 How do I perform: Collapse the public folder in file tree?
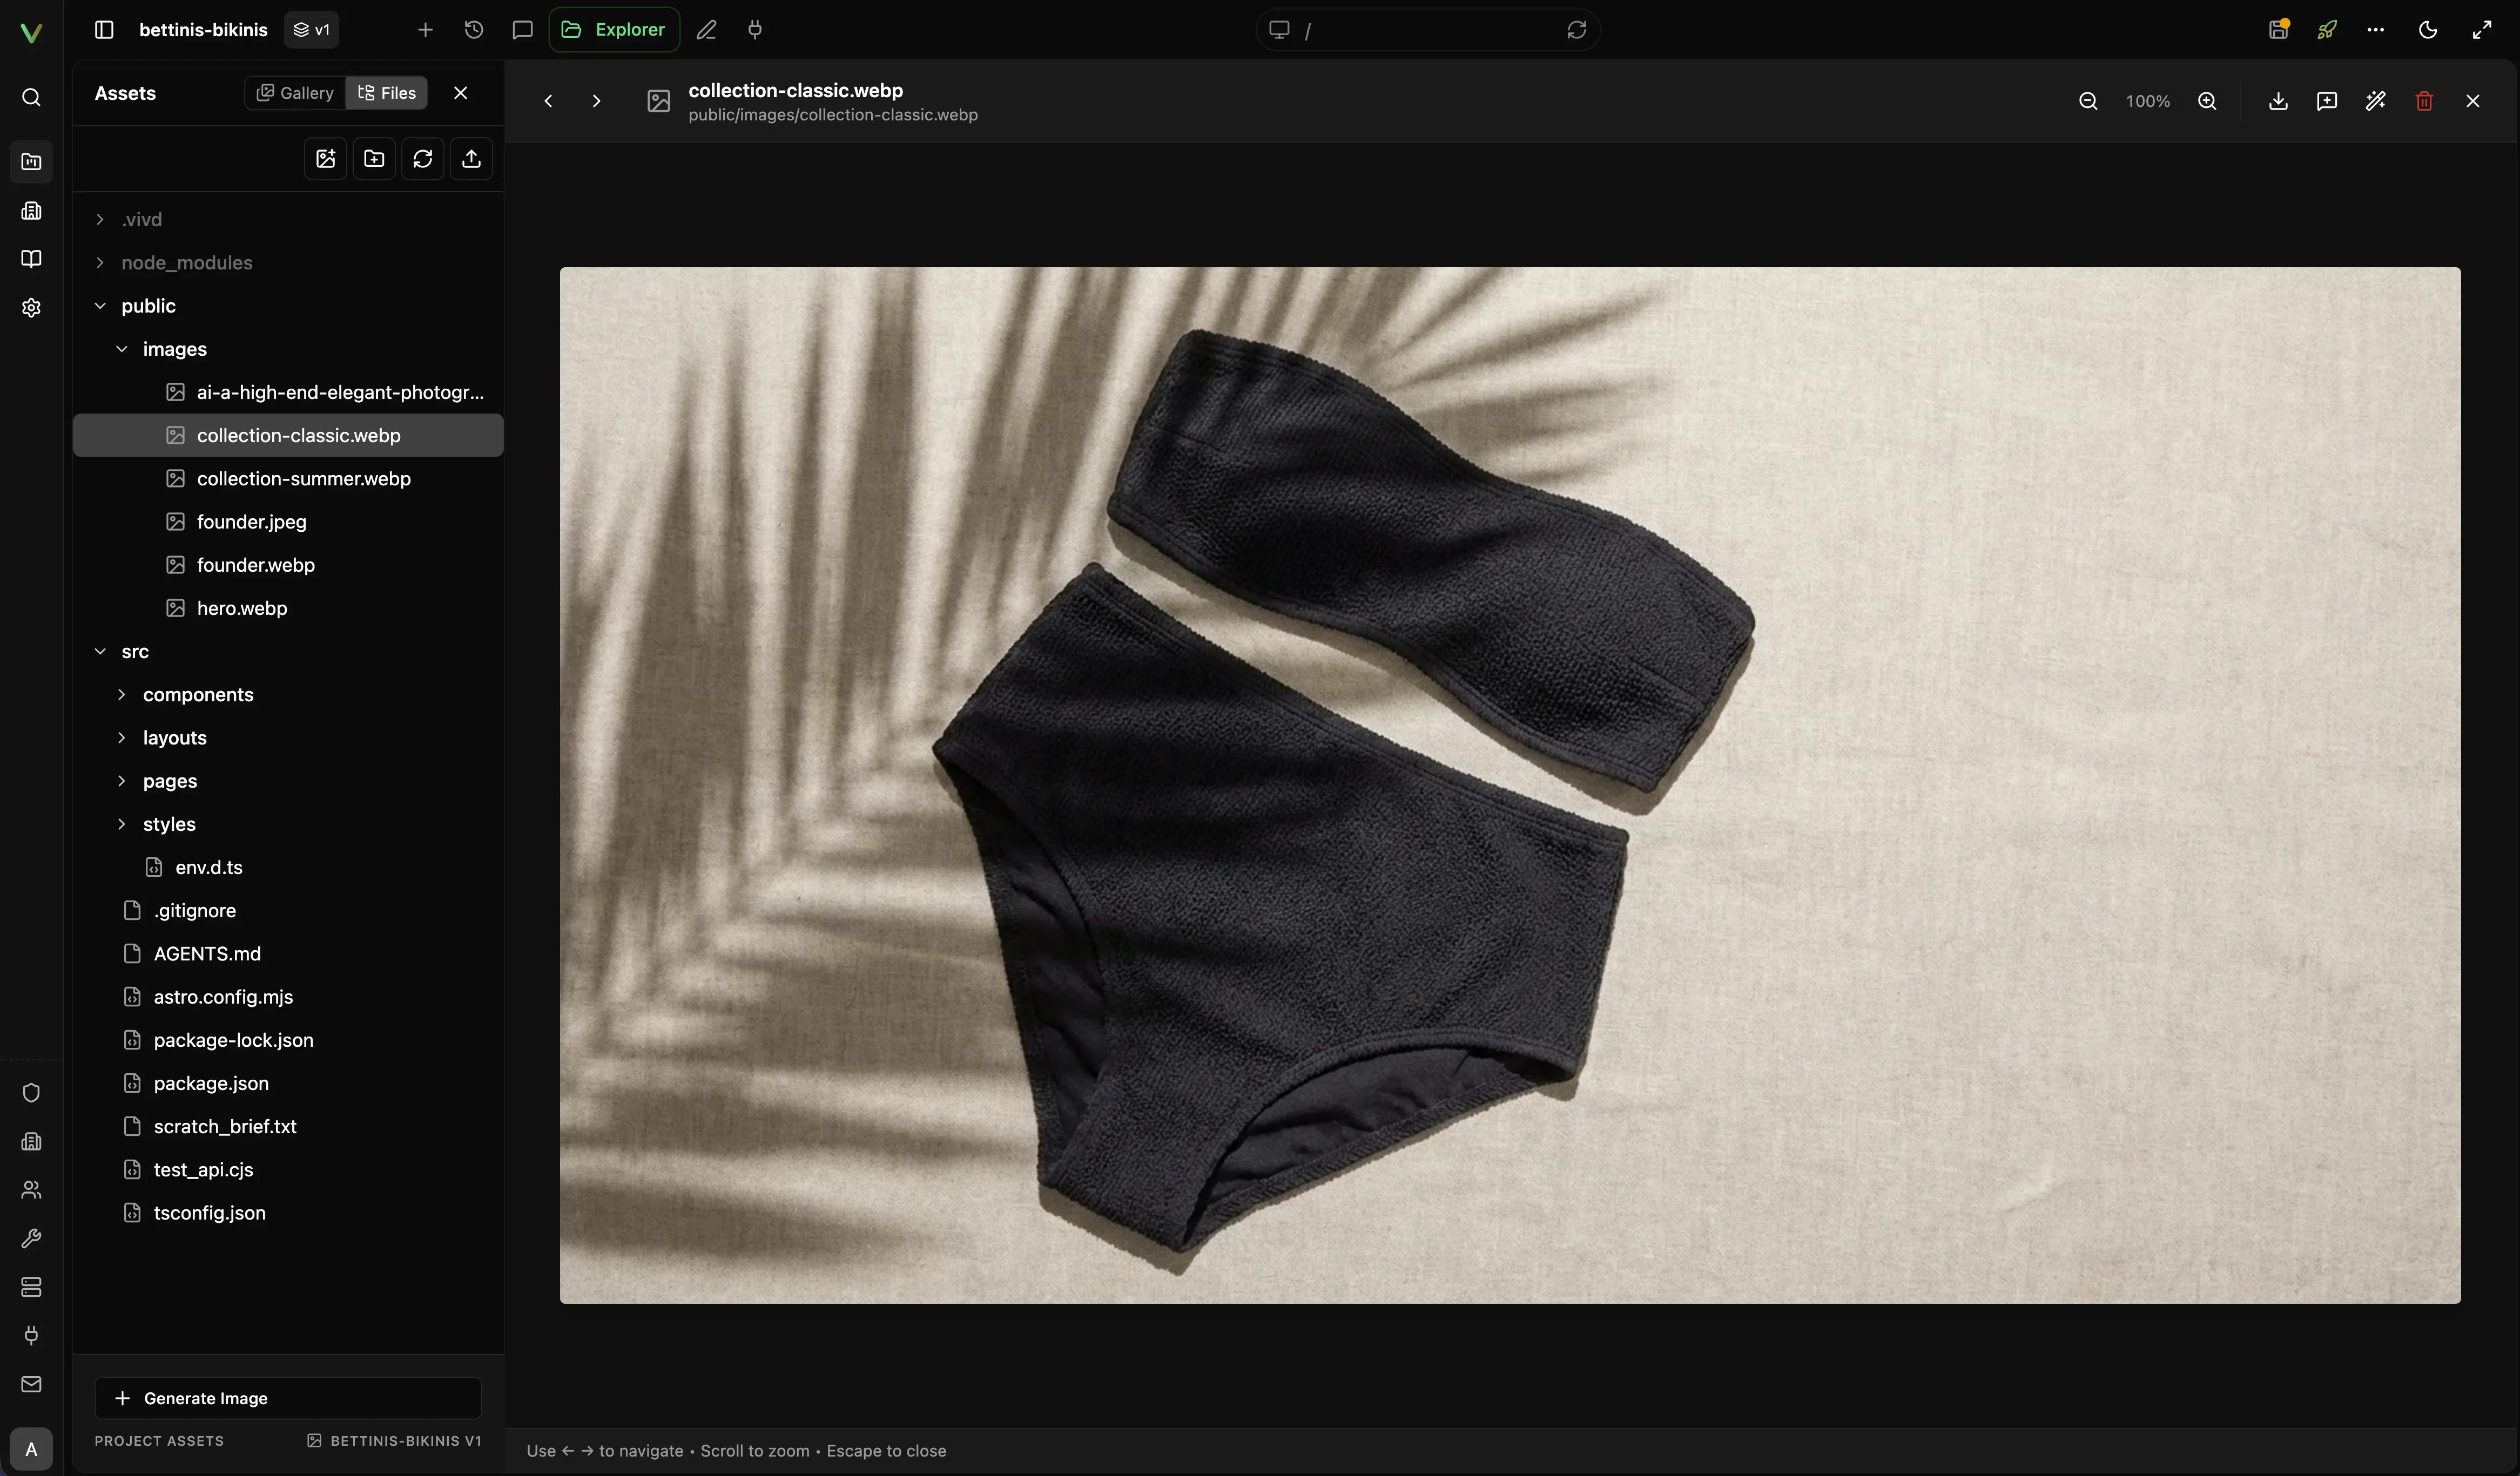pyautogui.click(x=100, y=306)
